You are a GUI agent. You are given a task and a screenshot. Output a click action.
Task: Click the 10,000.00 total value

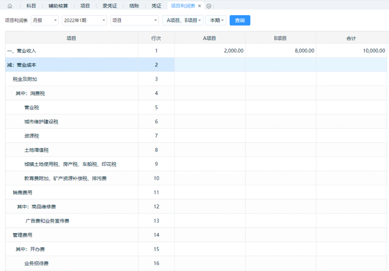tap(374, 51)
